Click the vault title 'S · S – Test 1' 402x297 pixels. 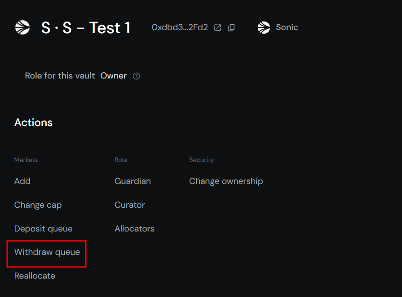86,27
